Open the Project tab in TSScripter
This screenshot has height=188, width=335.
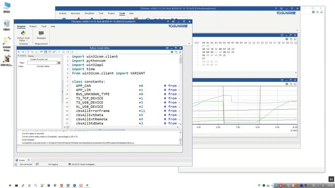[x=33, y=27]
